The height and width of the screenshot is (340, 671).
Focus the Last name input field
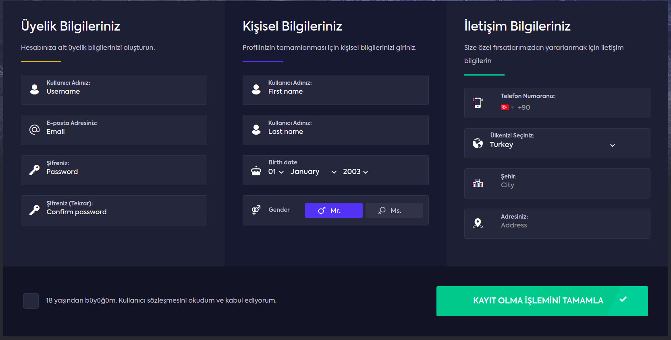tap(336, 130)
